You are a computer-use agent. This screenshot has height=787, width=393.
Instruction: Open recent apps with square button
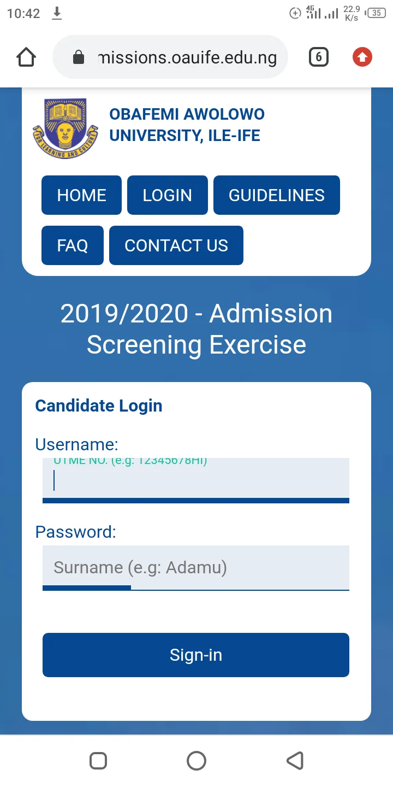coord(98,760)
